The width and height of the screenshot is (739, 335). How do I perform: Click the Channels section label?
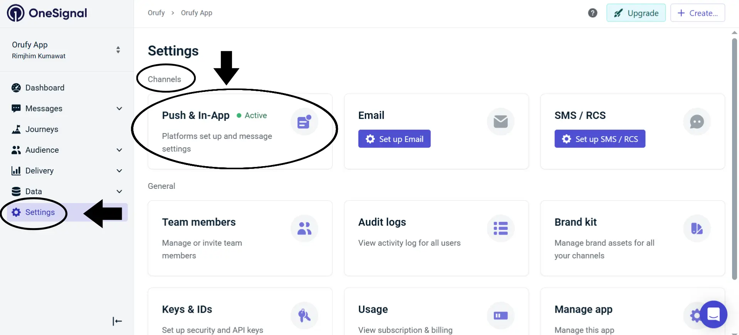point(165,79)
